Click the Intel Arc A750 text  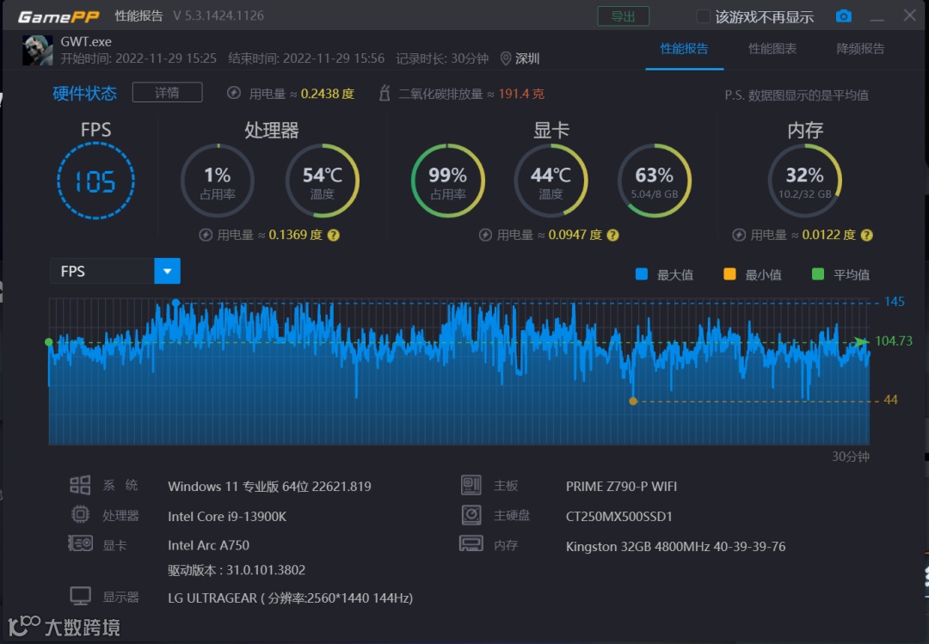208,545
